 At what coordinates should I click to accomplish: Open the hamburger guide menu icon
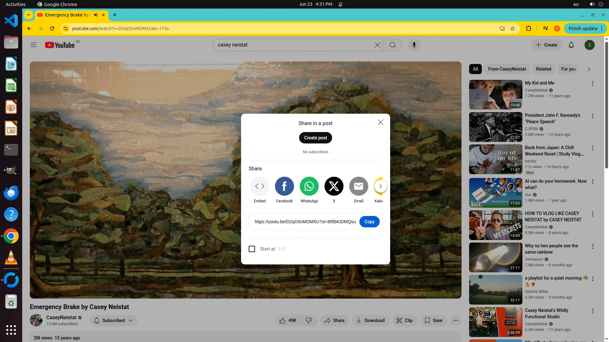click(34, 45)
